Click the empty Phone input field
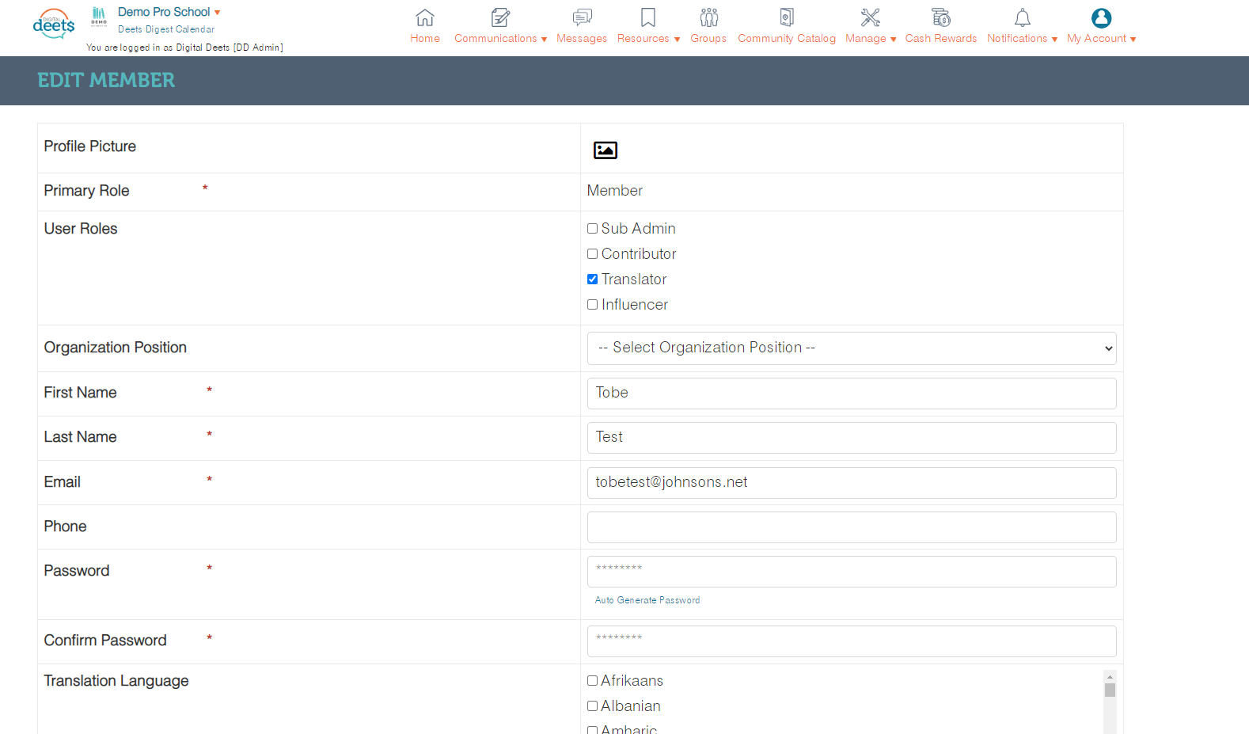The image size is (1249, 734). (x=852, y=527)
